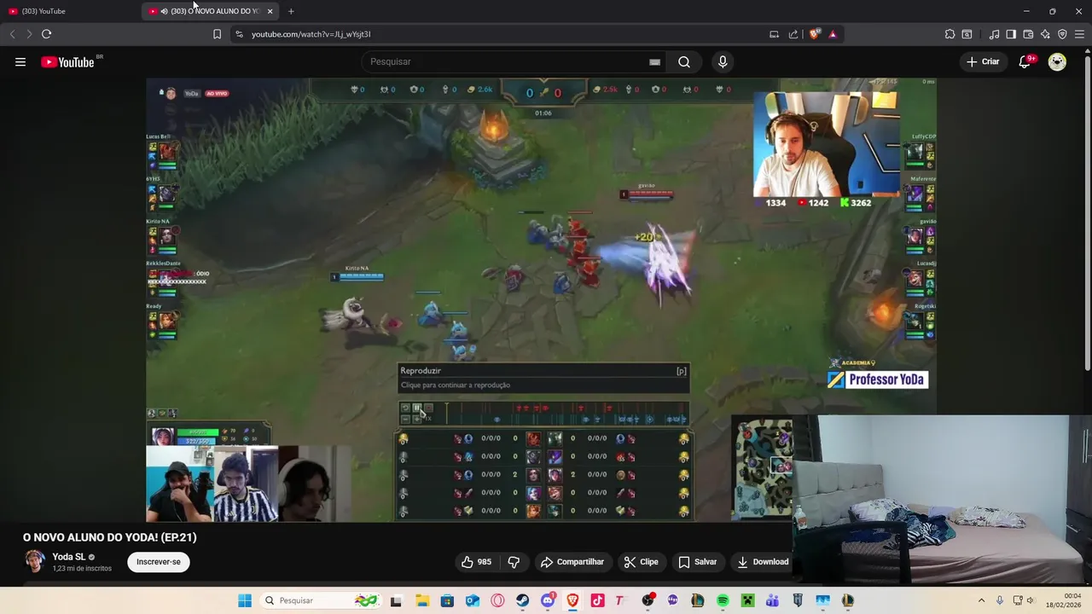Open a new browser tab
This screenshot has width=1092, height=614.
(x=291, y=11)
